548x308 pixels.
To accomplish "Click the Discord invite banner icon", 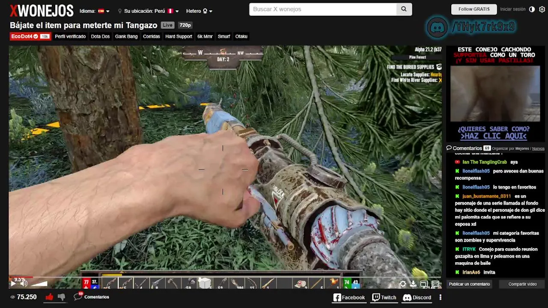I will click(x=437, y=27).
